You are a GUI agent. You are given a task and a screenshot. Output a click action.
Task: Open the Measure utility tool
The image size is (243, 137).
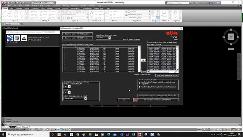[x=164, y=14]
